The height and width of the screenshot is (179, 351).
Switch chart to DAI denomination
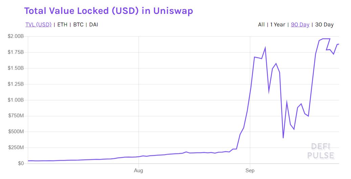(x=93, y=25)
